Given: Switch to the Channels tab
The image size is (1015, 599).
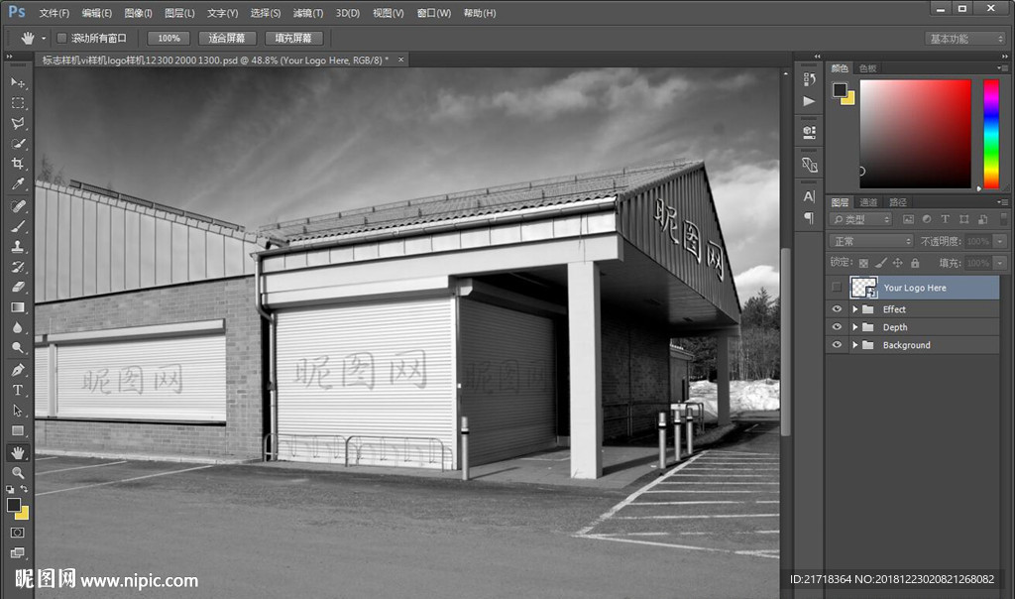Looking at the screenshot, I should [868, 202].
